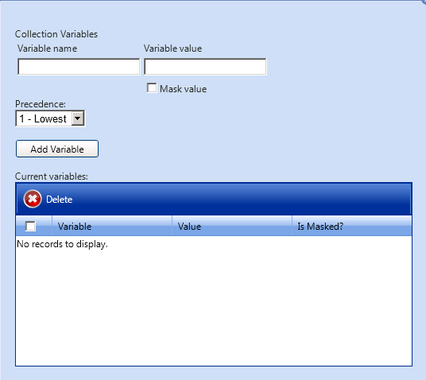Image resolution: width=426 pixels, height=380 pixels.
Task: Click the Current variables label
Action: coord(52,176)
